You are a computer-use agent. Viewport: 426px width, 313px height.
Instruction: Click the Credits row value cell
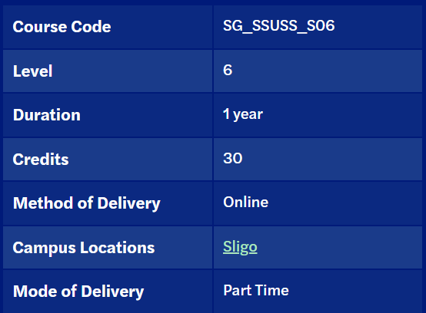(318, 160)
